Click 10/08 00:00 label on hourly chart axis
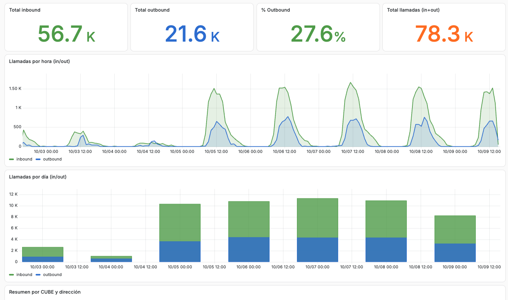The image size is (508, 300). (387, 151)
